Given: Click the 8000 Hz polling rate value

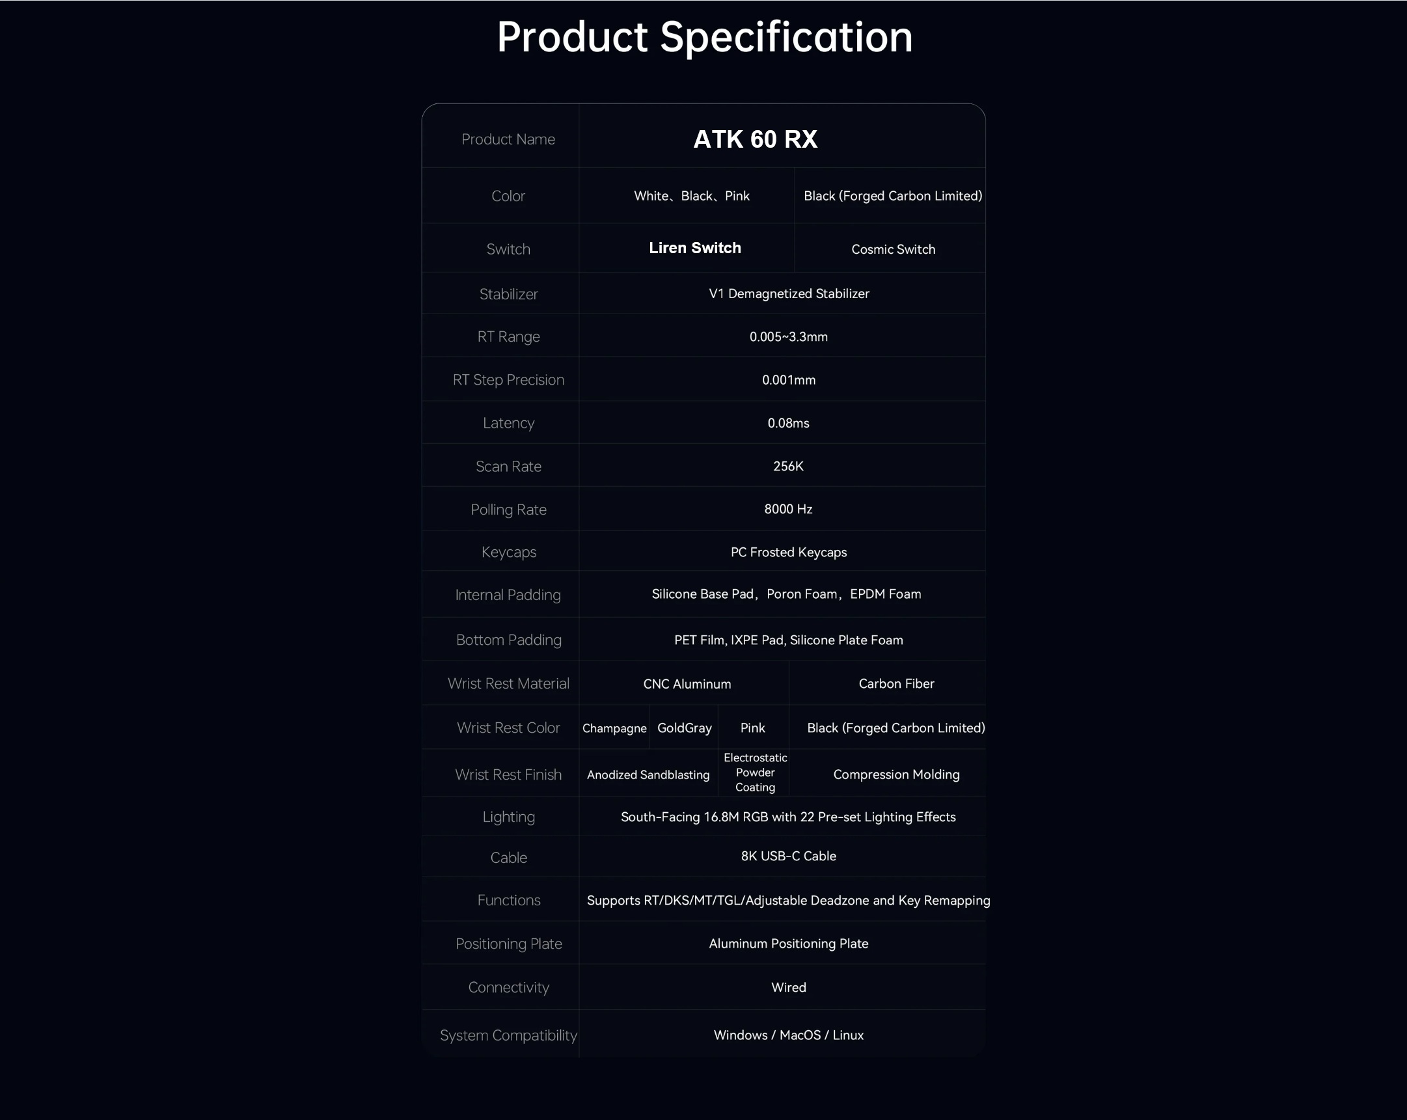Looking at the screenshot, I should pos(788,509).
